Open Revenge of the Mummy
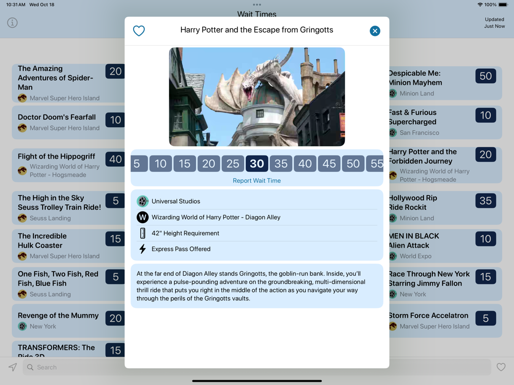Image resolution: width=514 pixels, height=385 pixels. (x=68, y=320)
